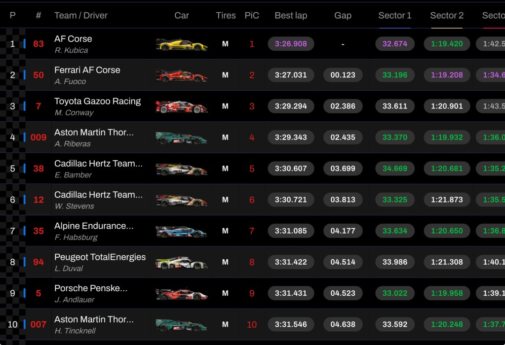The width and height of the screenshot is (505, 345).
Task: Open the Alpine Endurance blue car image
Action: (182, 232)
